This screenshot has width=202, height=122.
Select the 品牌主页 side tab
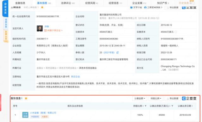pyautogui.click(x=6, y=36)
